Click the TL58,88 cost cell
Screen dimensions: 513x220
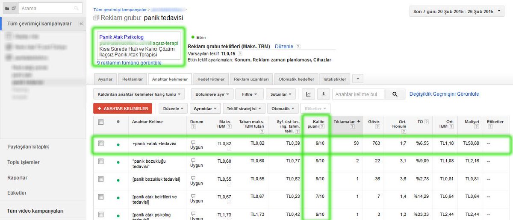471,144
